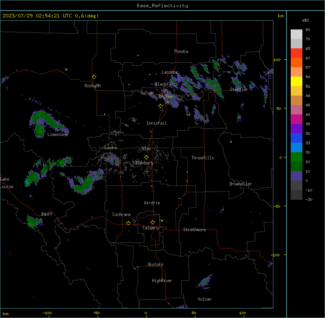Click the Strathmore label
Image resolution: width=325 pixels, height=318 pixels.
click(195, 230)
